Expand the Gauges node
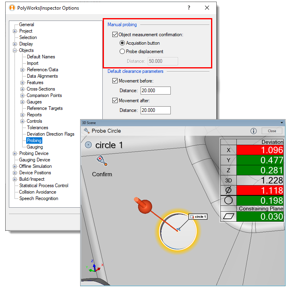292x289 pixels. pos(22,102)
